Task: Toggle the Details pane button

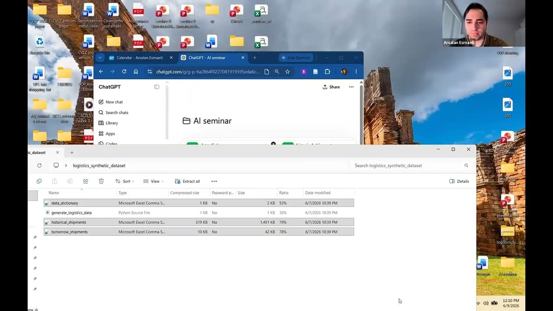Action: pos(459,181)
